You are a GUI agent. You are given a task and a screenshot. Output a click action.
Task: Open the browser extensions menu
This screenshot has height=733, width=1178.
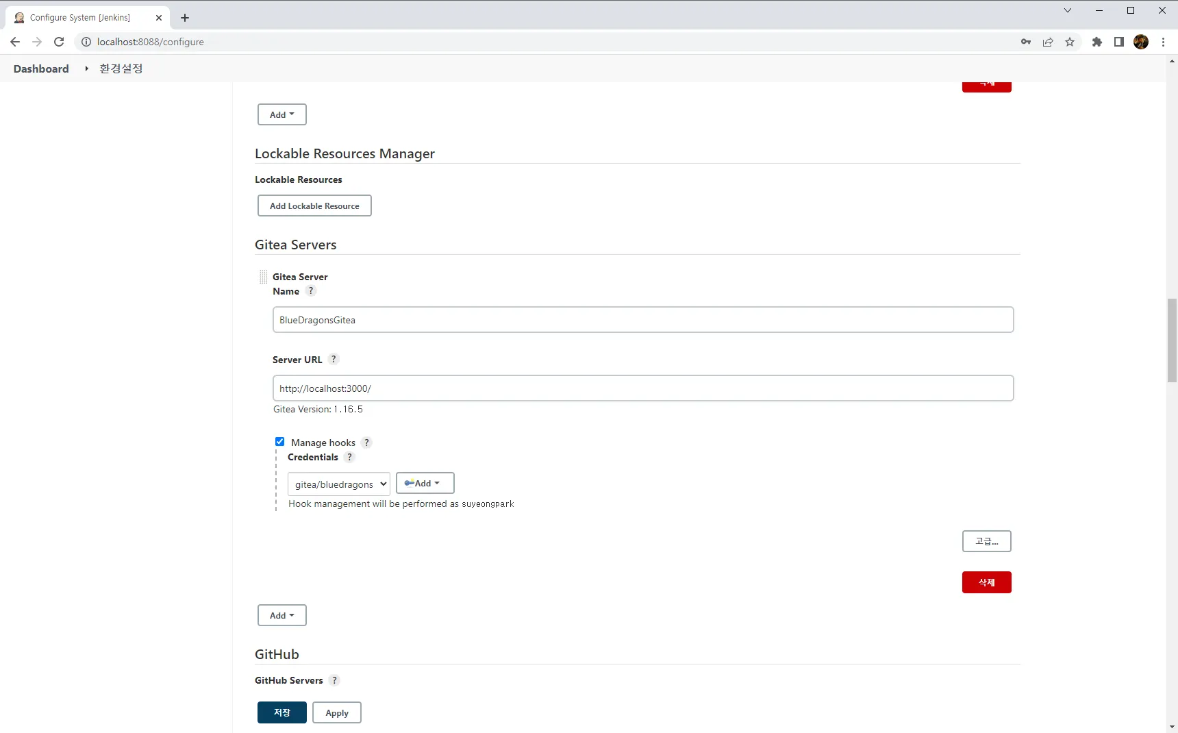(1097, 42)
